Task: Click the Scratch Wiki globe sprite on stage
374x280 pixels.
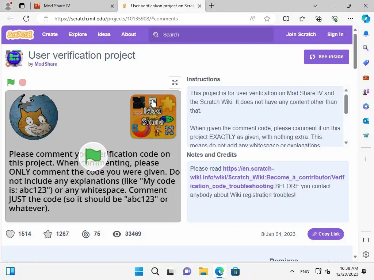Action: point(34,117)
